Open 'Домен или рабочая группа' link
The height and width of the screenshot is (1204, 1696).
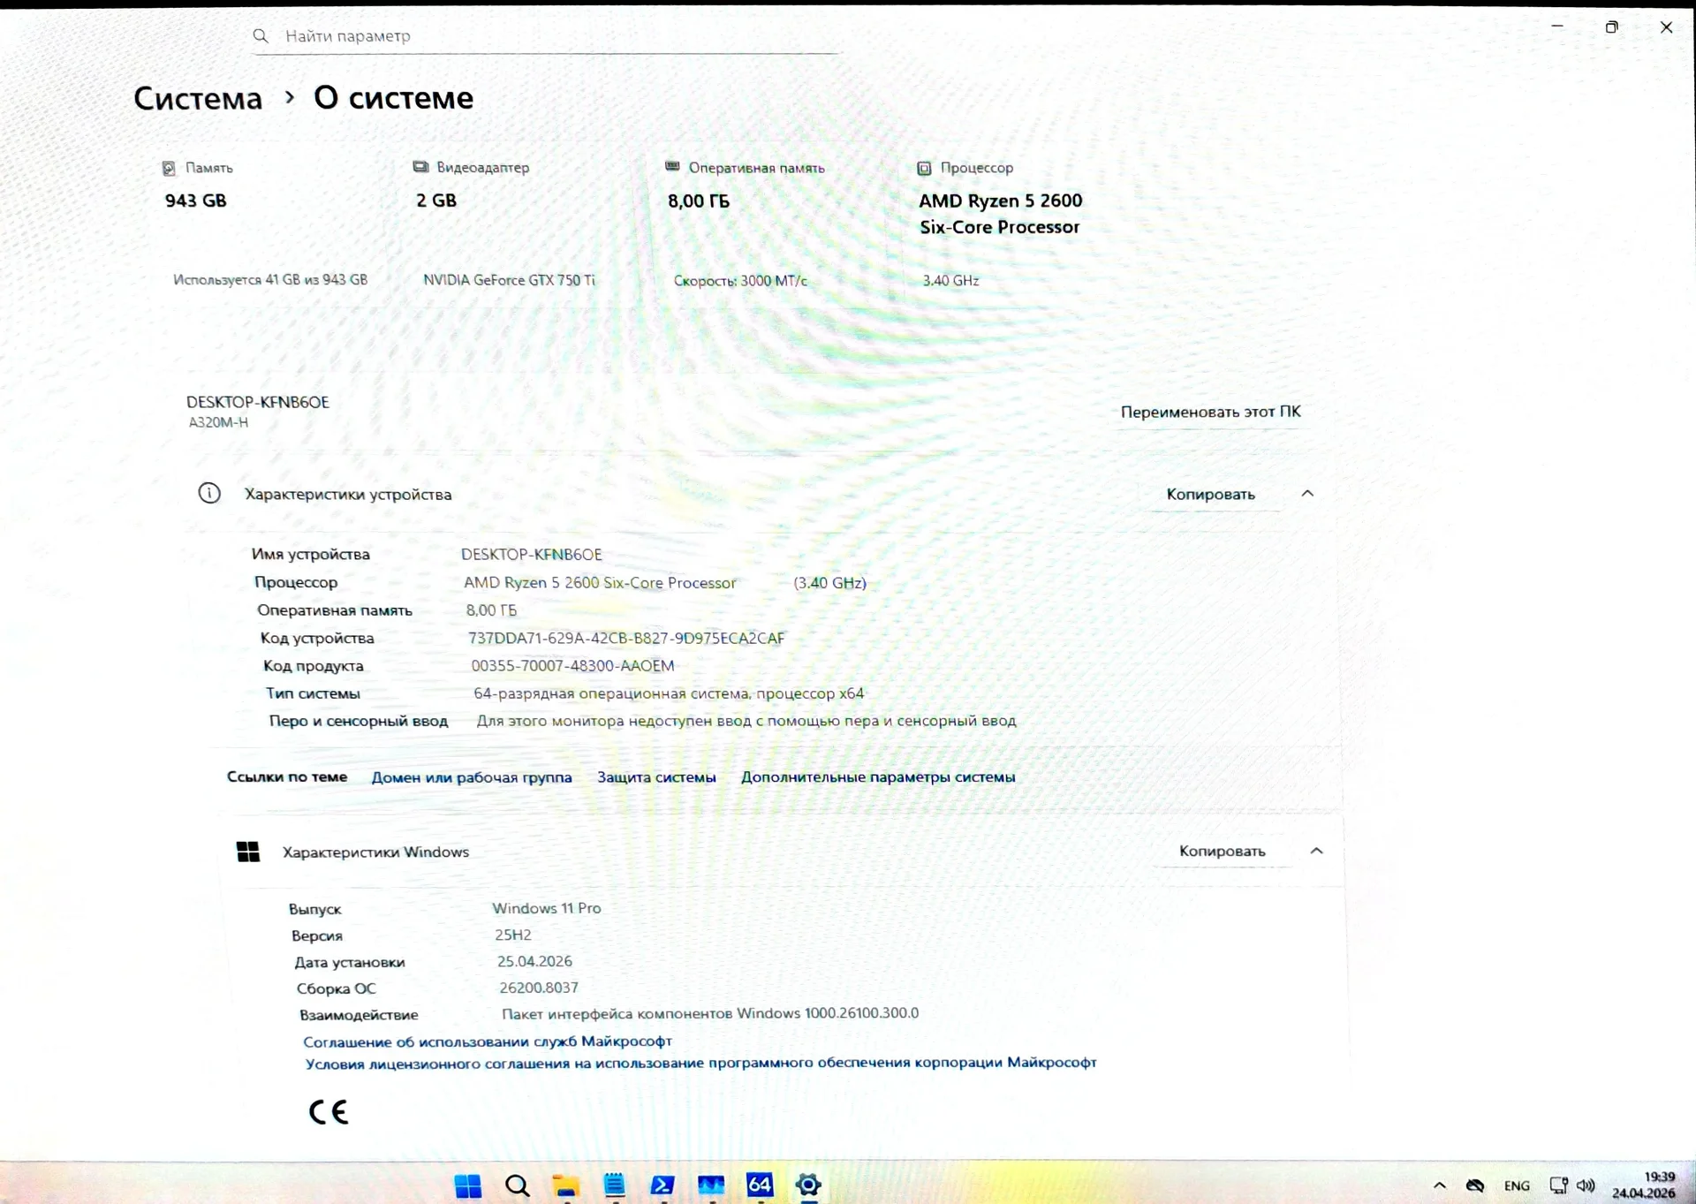[x=472, y=777]
